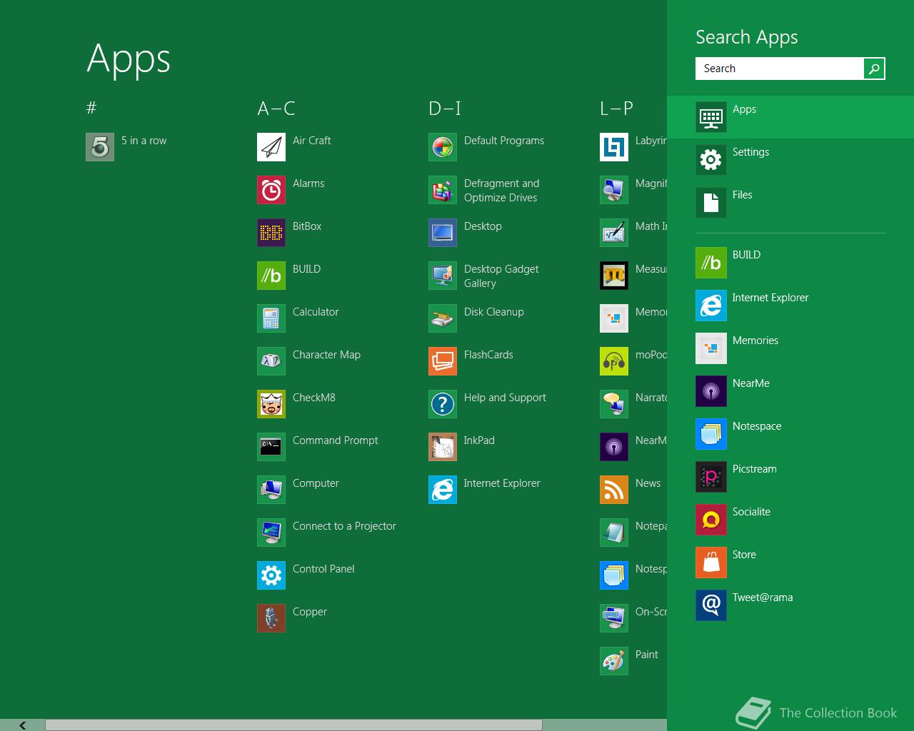The image size is (914, 731).
Task: Launch Defragment and Optimize Drives icon
Action: click(443, 190)
